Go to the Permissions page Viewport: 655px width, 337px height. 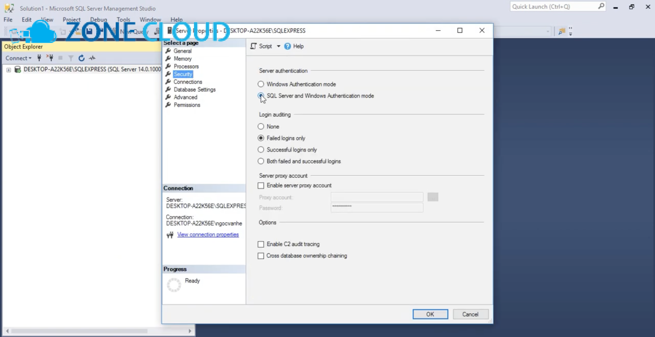[x=187, y=105]
